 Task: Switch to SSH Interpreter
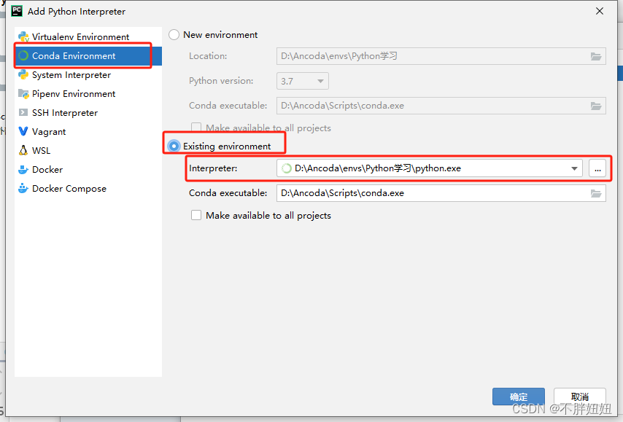point(88,113)
